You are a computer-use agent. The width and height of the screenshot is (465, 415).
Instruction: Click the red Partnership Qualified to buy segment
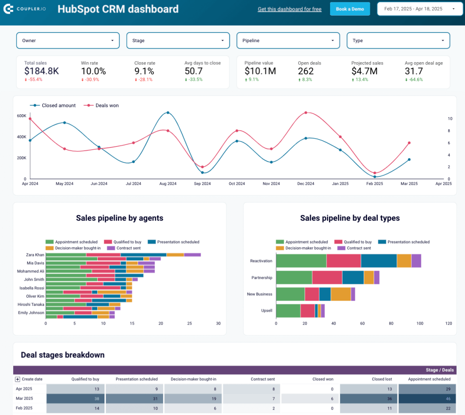327,277
